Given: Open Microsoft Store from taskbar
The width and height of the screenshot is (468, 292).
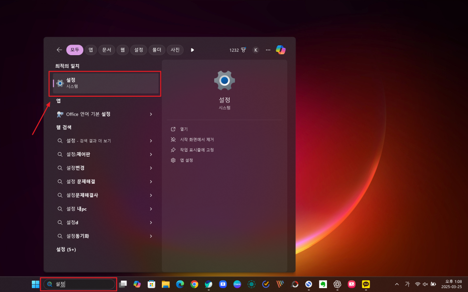Looking at the screenshot, I should pyautogui.click(x=151, y=284).
